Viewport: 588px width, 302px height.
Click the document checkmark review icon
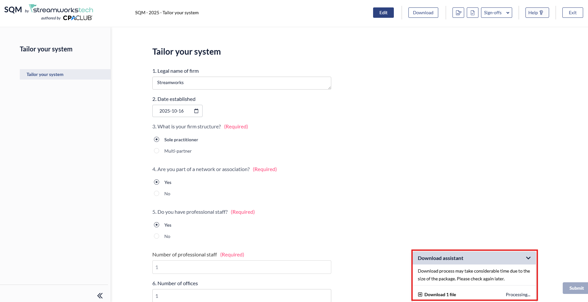472,13
